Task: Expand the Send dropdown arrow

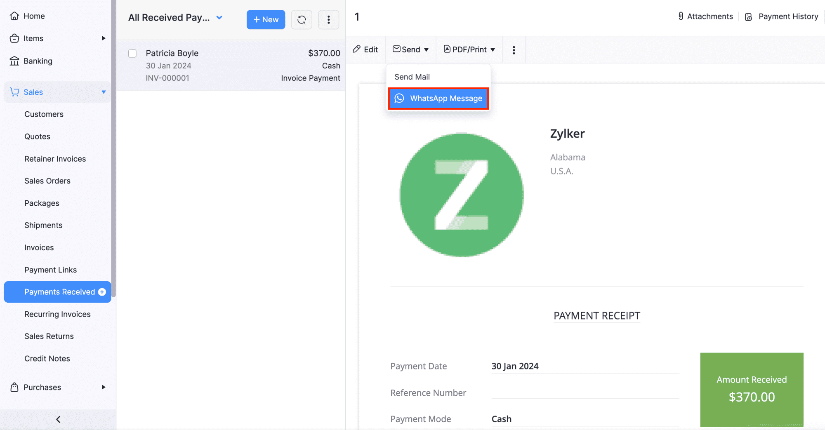Action: [427, 49]
